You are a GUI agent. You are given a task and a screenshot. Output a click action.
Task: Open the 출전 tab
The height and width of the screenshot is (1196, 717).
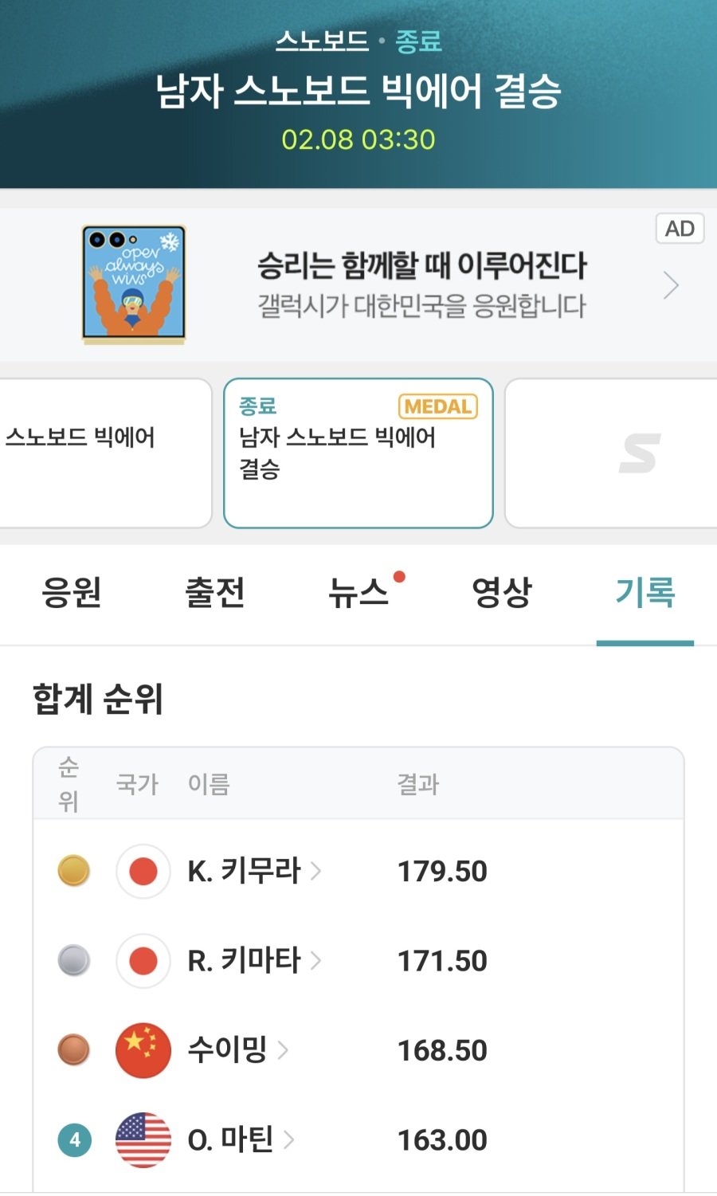tap(215, 593)
